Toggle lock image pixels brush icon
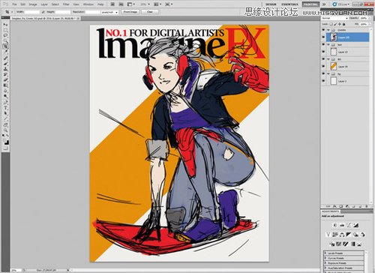This screenshot has height=273, width=375. pyautogui.click(x=335, y=24)
